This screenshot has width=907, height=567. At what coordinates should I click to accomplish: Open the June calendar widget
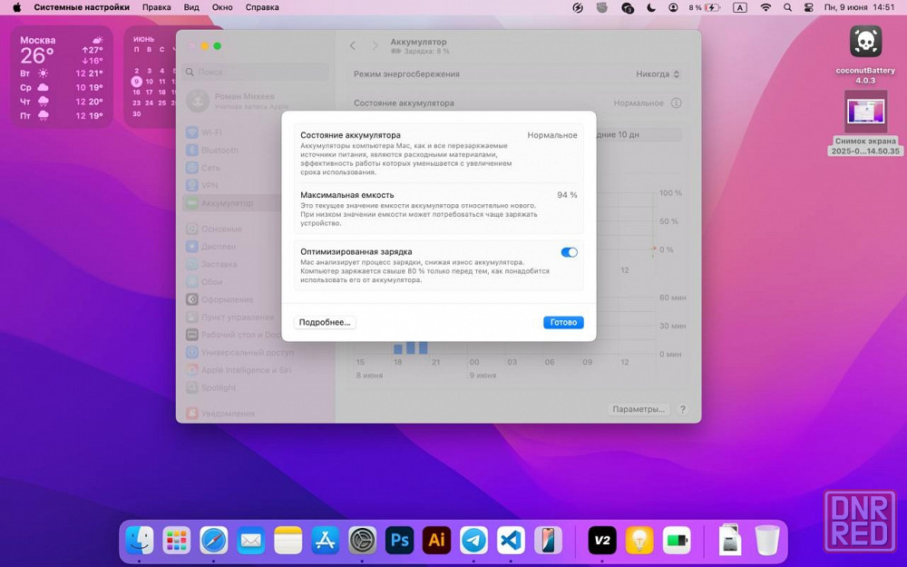point(151,77)
